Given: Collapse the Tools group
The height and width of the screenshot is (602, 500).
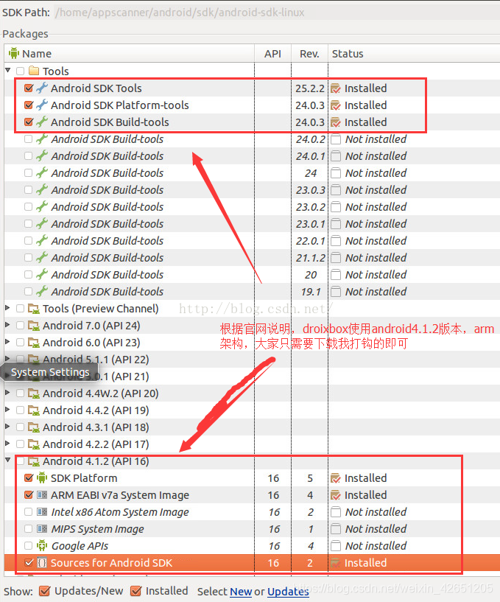Looking at the screenshot, I should pyautogui.click(x=7, y=70).
